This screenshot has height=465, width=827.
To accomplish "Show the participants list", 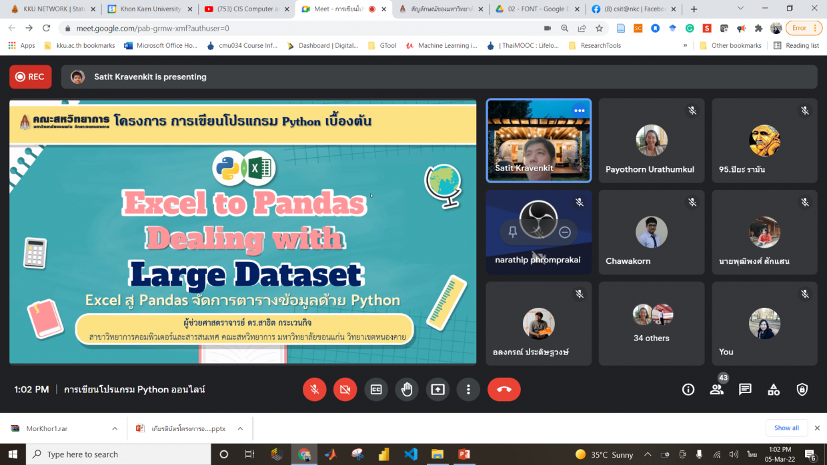I will [x=716, y=390].
